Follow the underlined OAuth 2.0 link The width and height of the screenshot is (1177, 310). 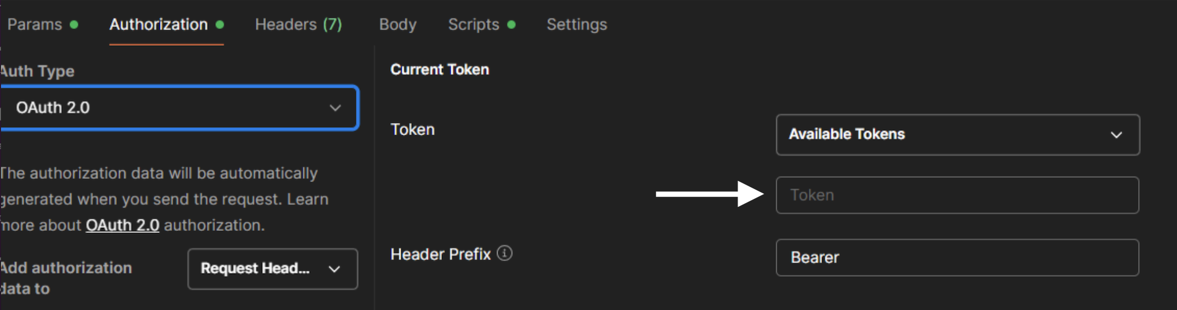(122, 225)
